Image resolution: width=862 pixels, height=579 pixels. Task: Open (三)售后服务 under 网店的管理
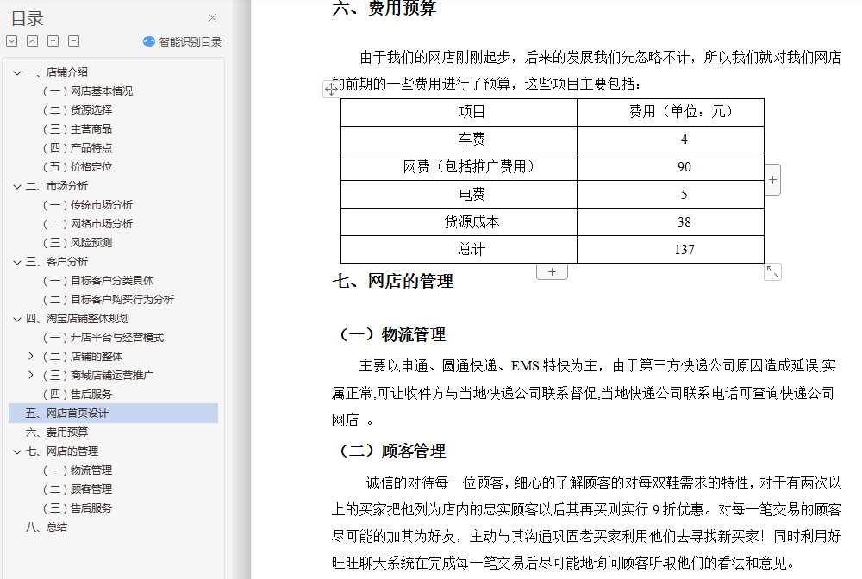click(78, 508)
